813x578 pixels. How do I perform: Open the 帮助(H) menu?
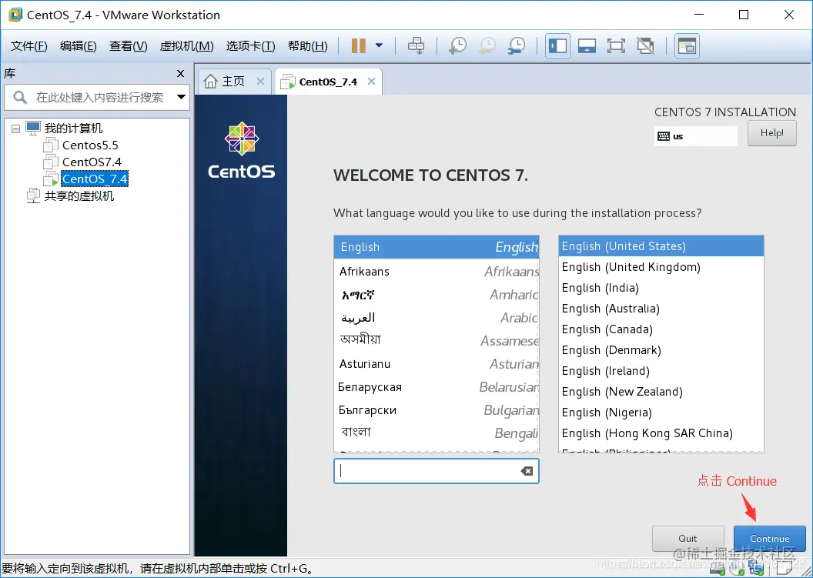point(307,46)
